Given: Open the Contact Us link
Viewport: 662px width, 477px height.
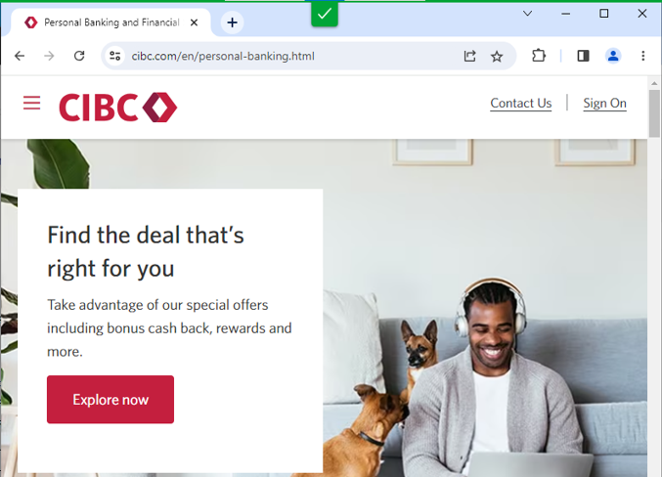Looking at the screenshot, I should pyautogui.click(x=520, y=104).
